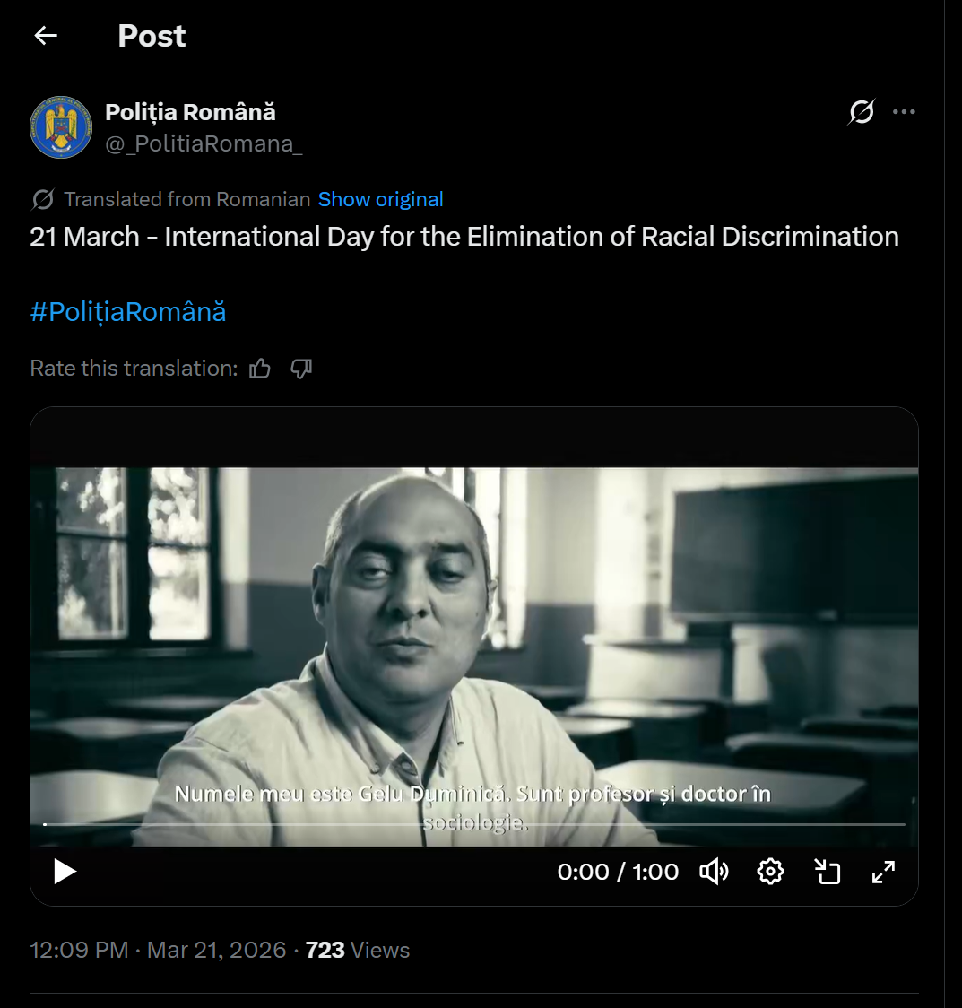Click the 723 Views count

pos(357,951)
